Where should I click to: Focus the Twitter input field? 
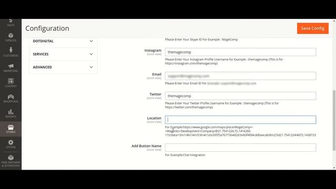click(240, 96)
